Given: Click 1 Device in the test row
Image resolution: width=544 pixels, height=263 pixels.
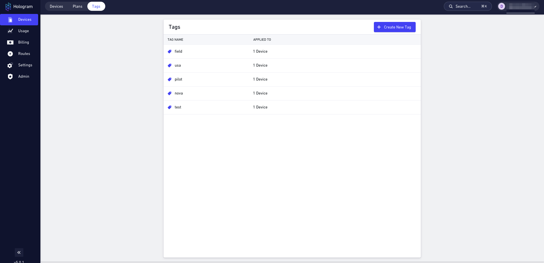Looking at the screenshot, I should click(260, 107).
